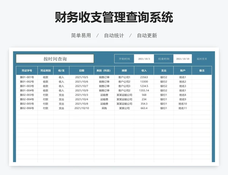Select the 日期 column header

[x=82, y=71]
